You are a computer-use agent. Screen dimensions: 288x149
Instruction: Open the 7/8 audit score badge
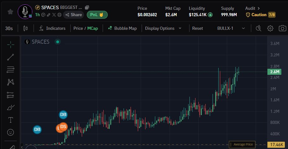click(x=272, y=15)
